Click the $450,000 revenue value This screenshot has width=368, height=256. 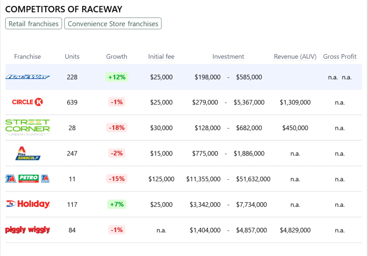[295, 128]
